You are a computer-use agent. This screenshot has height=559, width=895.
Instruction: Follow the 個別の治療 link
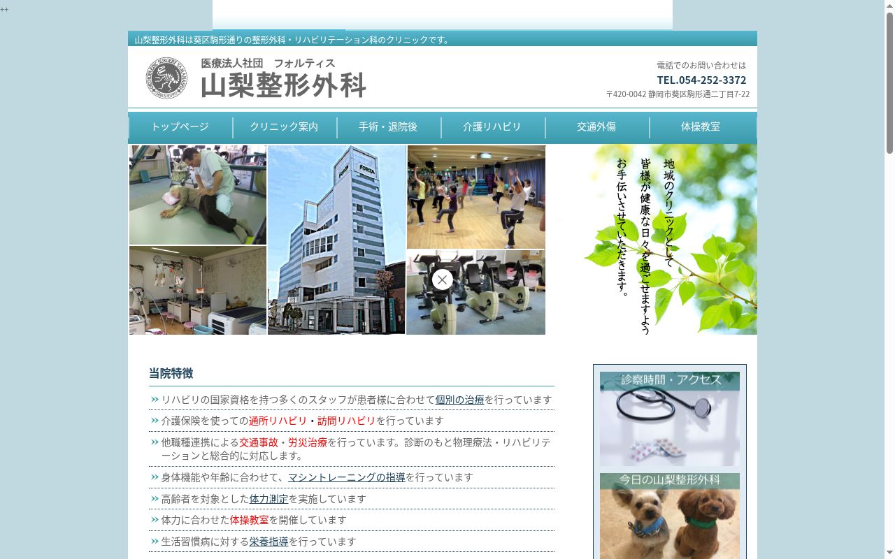point(460,400)
